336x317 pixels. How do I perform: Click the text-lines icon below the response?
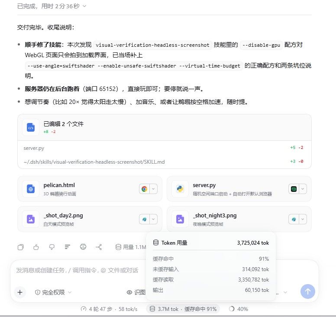pyautogui.click(x=67, y=247)
